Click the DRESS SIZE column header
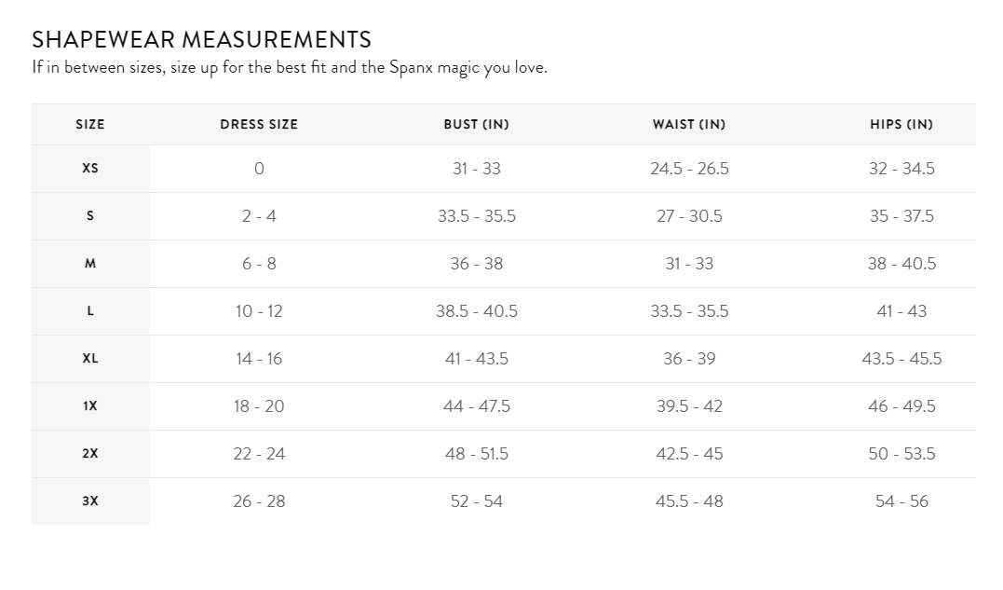The width and height of the screenshot is (1003, 590). 259,124
